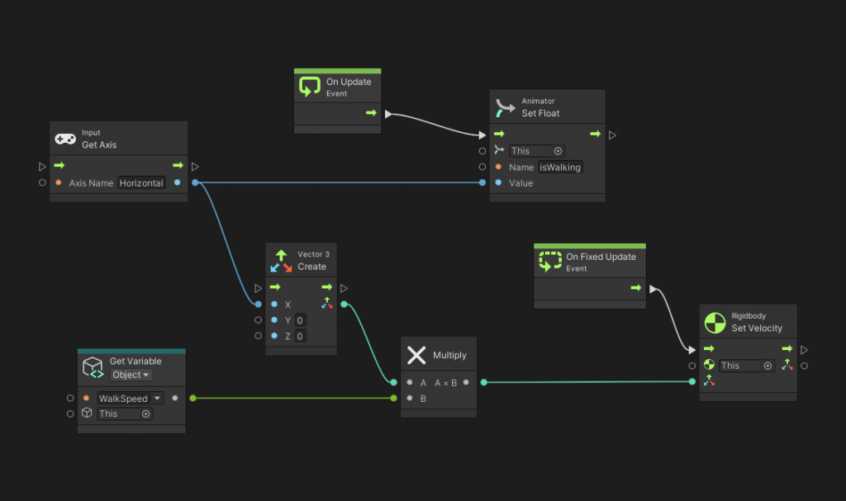846x501 pixels.
Task: Open the object picker for Rigidbody This target
Action: [x=768, y=366]
